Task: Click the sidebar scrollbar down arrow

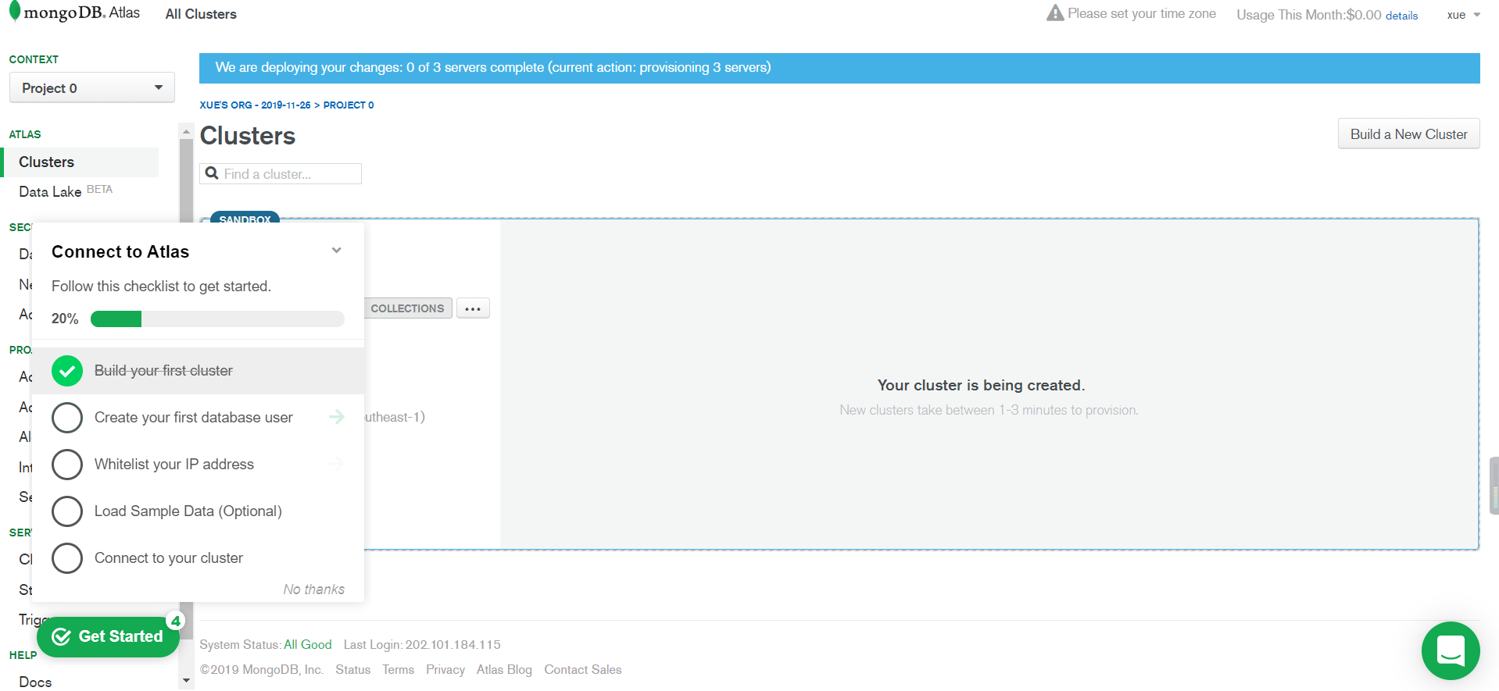Action: [x=186, y=681]
